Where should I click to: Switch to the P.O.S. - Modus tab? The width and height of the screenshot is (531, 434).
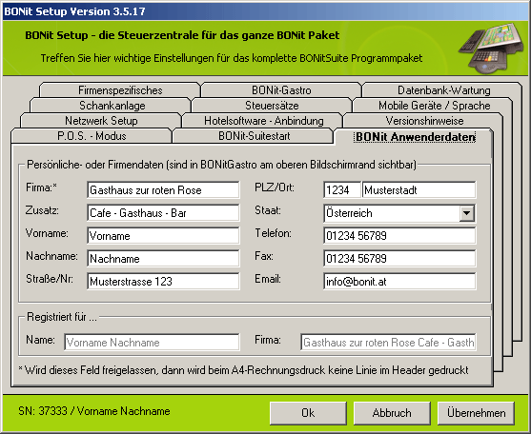tap(92, 135)
